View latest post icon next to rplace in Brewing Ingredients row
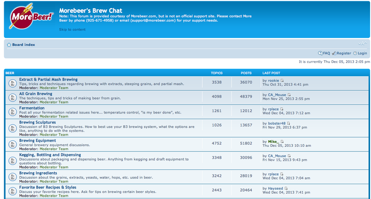371x199 pixels. [x=282, y=174]
